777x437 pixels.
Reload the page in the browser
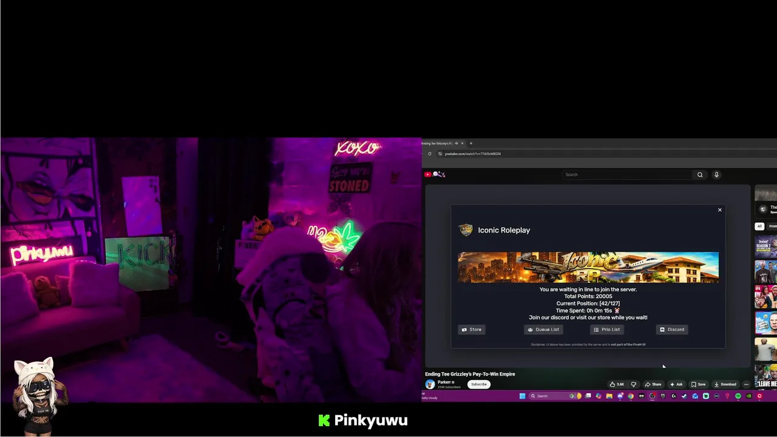pyautogui.click(x=429, y=154)
